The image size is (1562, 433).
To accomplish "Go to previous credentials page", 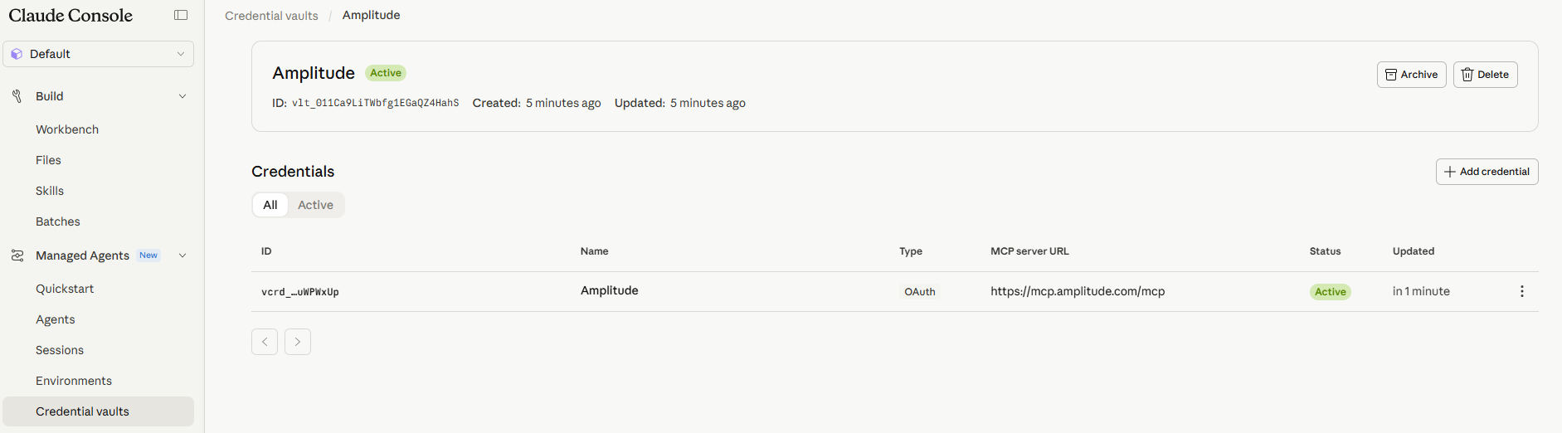I will point(265,342).
